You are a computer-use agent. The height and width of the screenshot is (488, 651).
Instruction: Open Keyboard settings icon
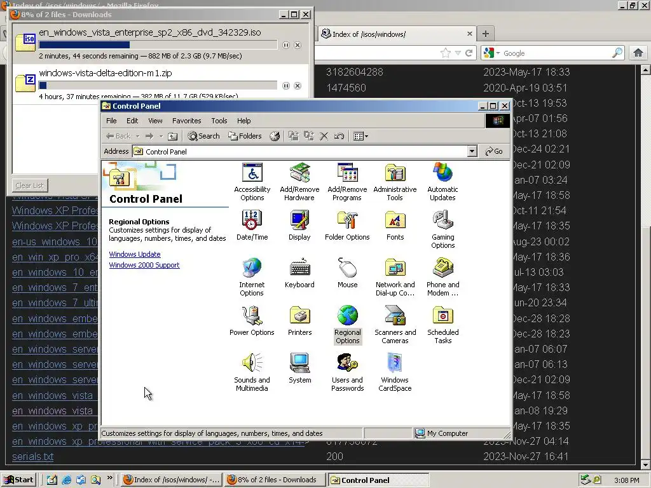299,273
